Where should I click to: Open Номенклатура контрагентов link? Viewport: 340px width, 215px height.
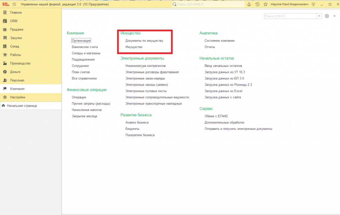[145, 66]
